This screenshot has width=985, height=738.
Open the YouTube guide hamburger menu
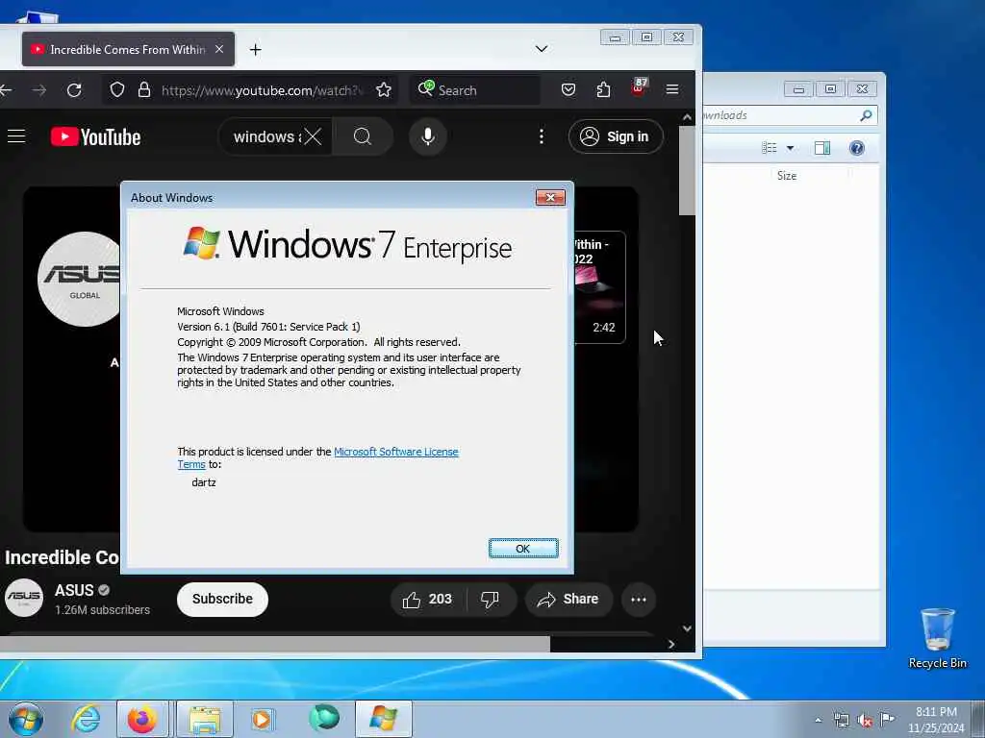coord(16,136)
